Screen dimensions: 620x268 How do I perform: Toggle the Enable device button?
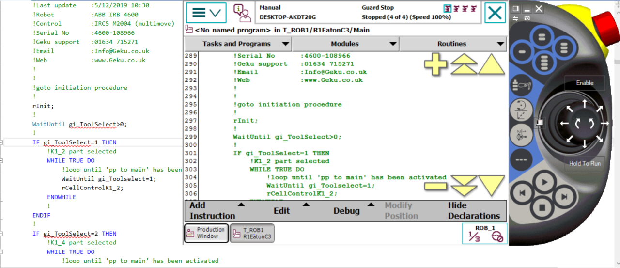click(x=585, y=83)
